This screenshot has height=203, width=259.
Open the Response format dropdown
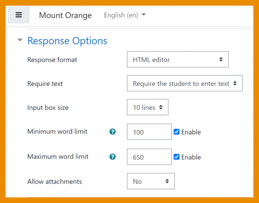(x=177, y=60)
